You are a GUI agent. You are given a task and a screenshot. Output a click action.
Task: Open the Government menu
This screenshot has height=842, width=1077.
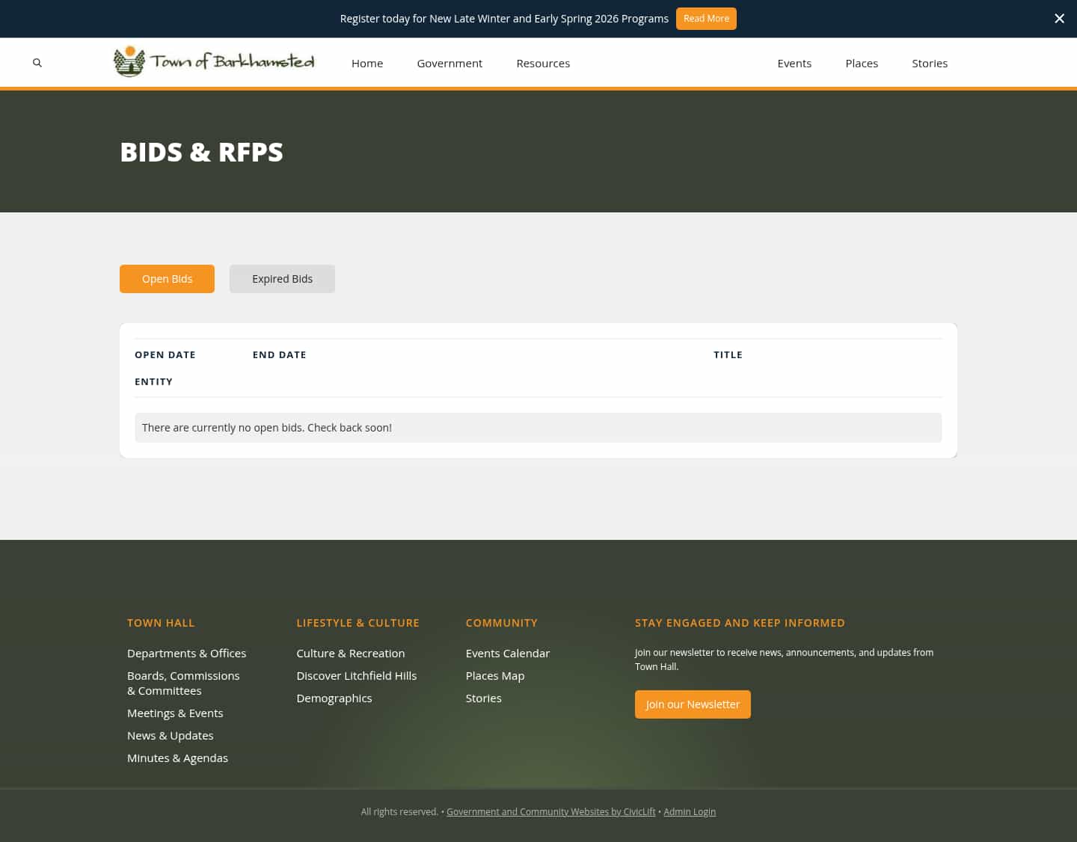(x=449, y=63)
